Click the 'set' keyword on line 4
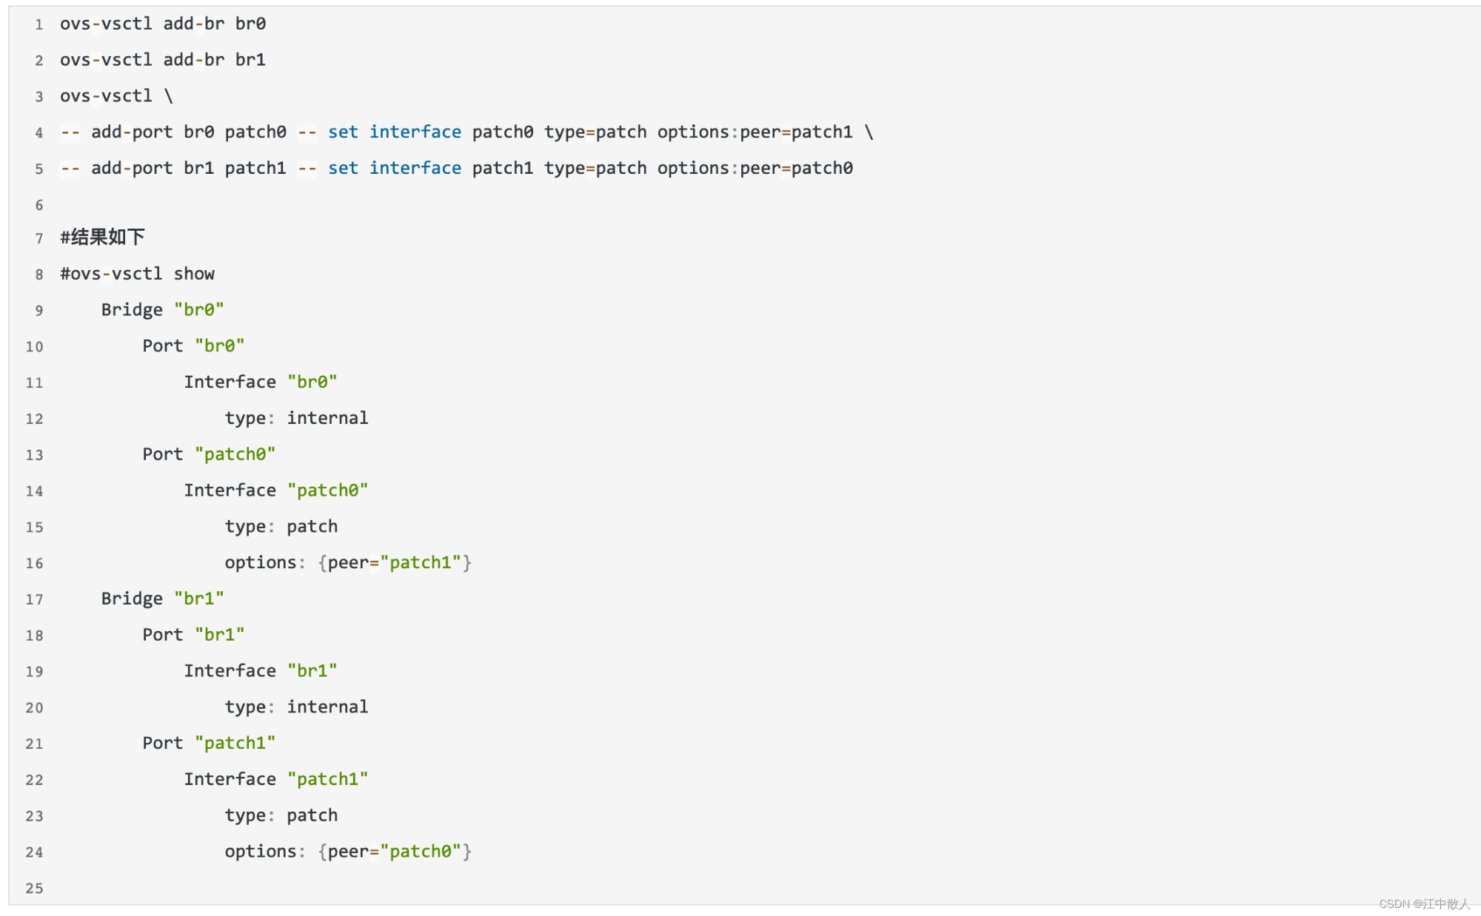Viewport: 1481px width, 916px height. [x=343, y=132]
